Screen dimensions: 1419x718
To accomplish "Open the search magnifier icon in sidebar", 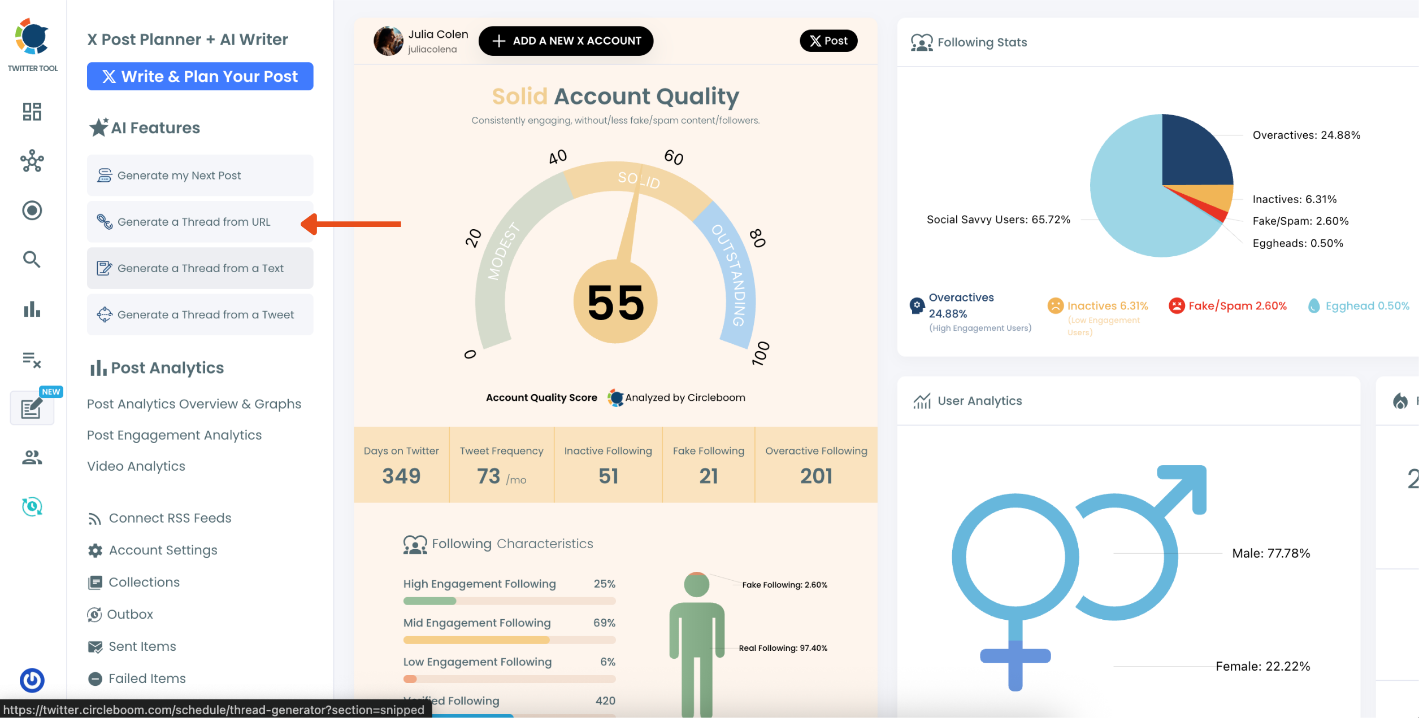I will click(x=32, y=260).
